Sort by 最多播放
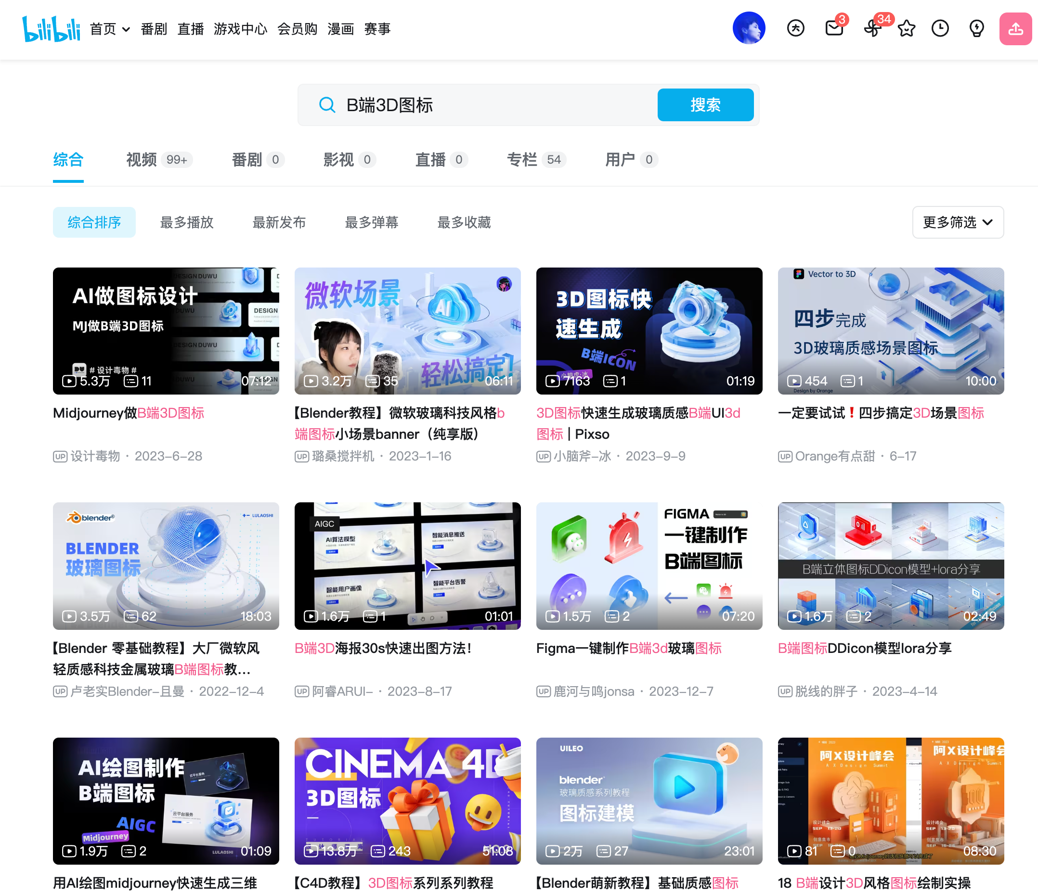 187,222
